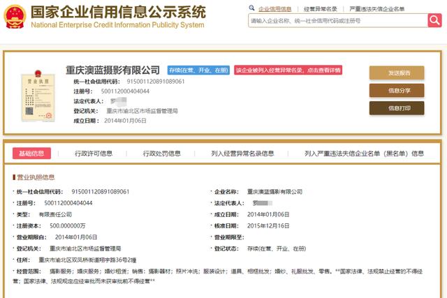Viewport: 447px width, 298px height.
Task: Click the red search magnifier button
Action: [434, 20]
